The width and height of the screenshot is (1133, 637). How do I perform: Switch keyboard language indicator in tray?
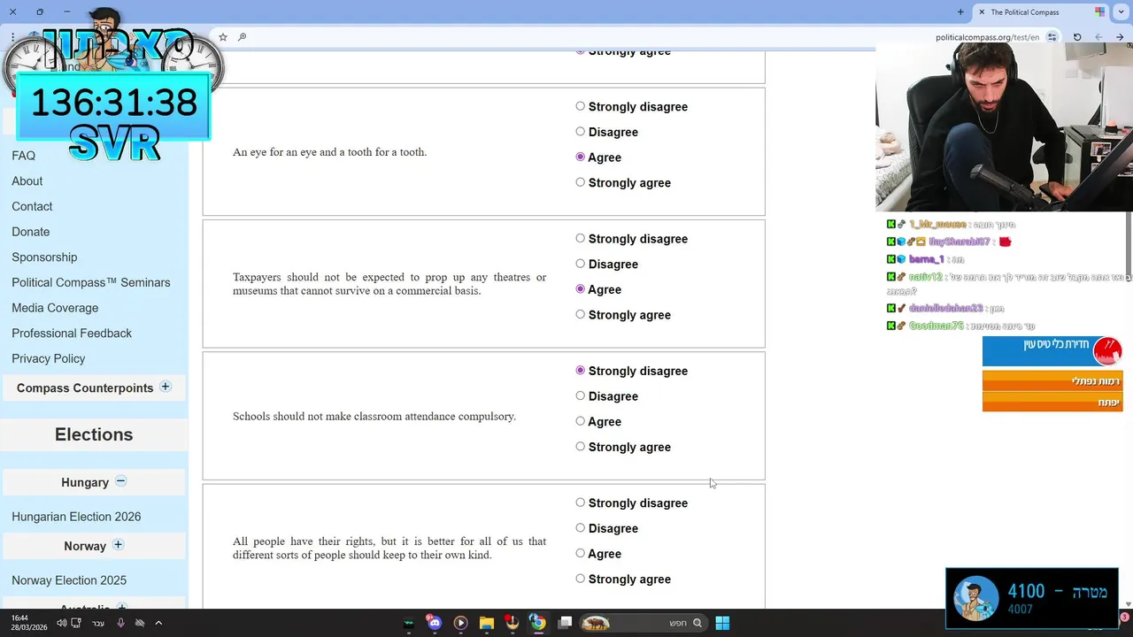(98, 623)
